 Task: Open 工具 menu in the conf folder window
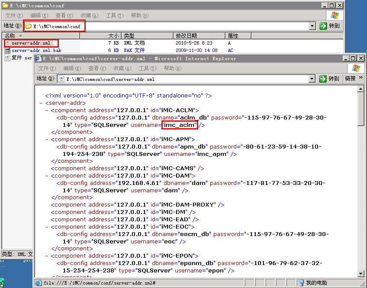[115, 16]
